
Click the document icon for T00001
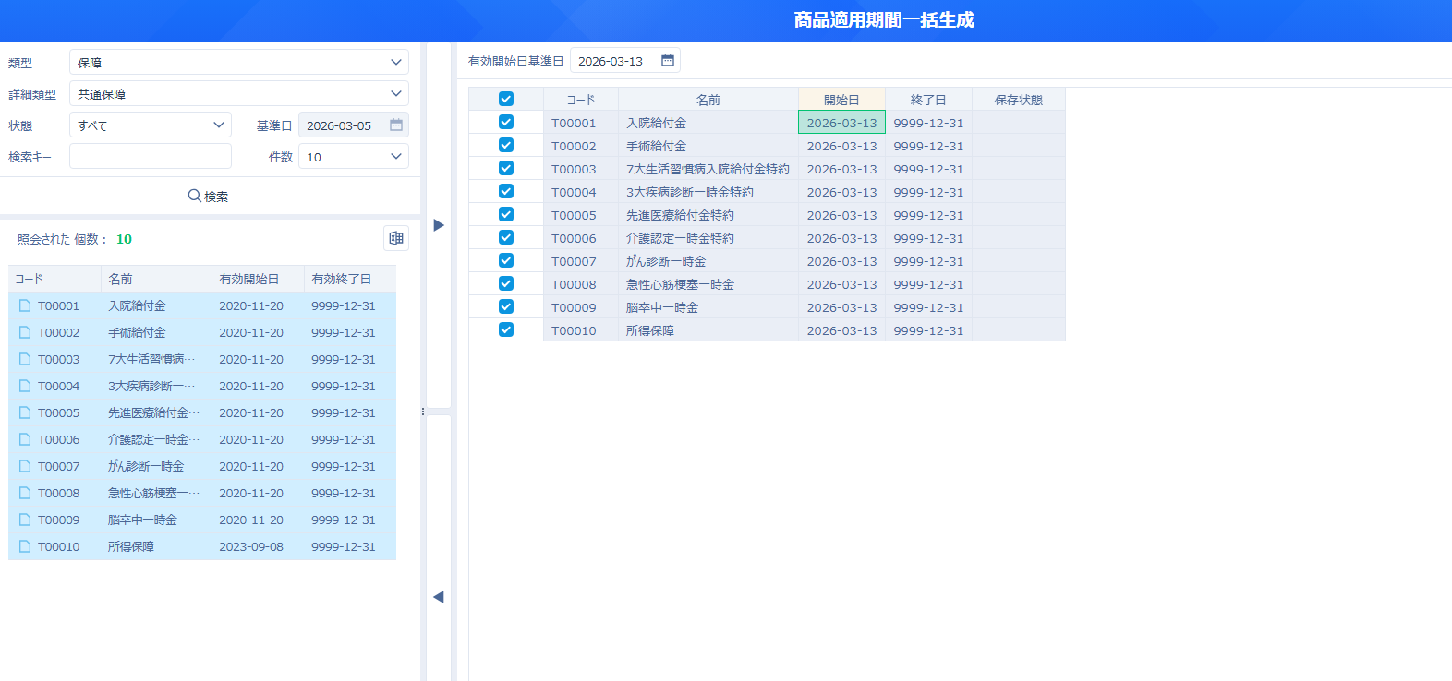coord(25,305)
